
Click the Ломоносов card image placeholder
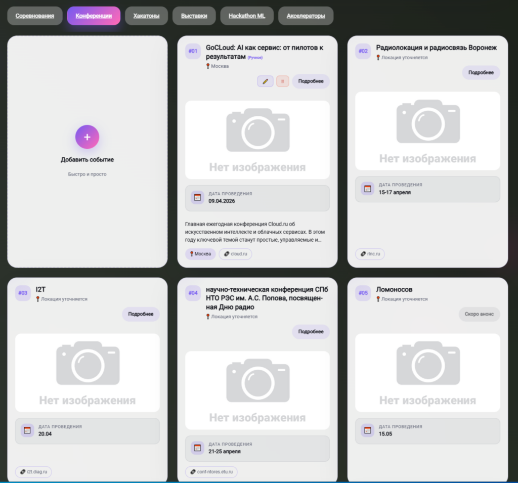pos(427,373)
